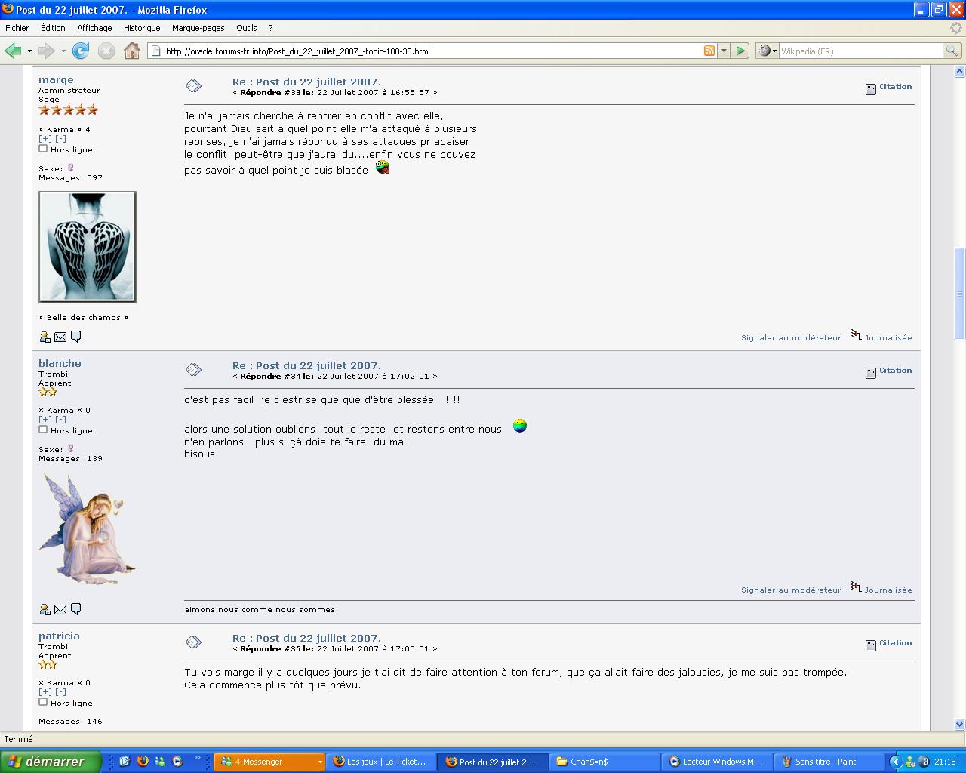Click Journalisée icon on blanche's post
The image size is (966, 773).
tap(856, 587)
